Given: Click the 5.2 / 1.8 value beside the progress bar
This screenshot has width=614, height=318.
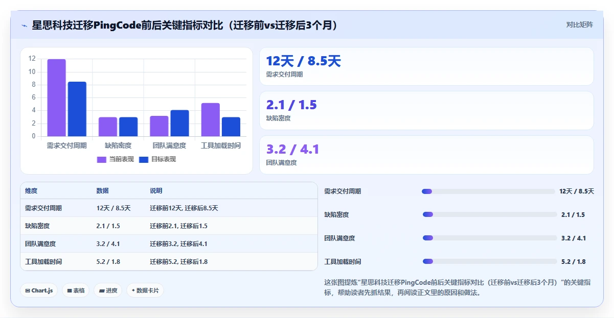Looking at the screenshot, I should [x=574, y=262].
